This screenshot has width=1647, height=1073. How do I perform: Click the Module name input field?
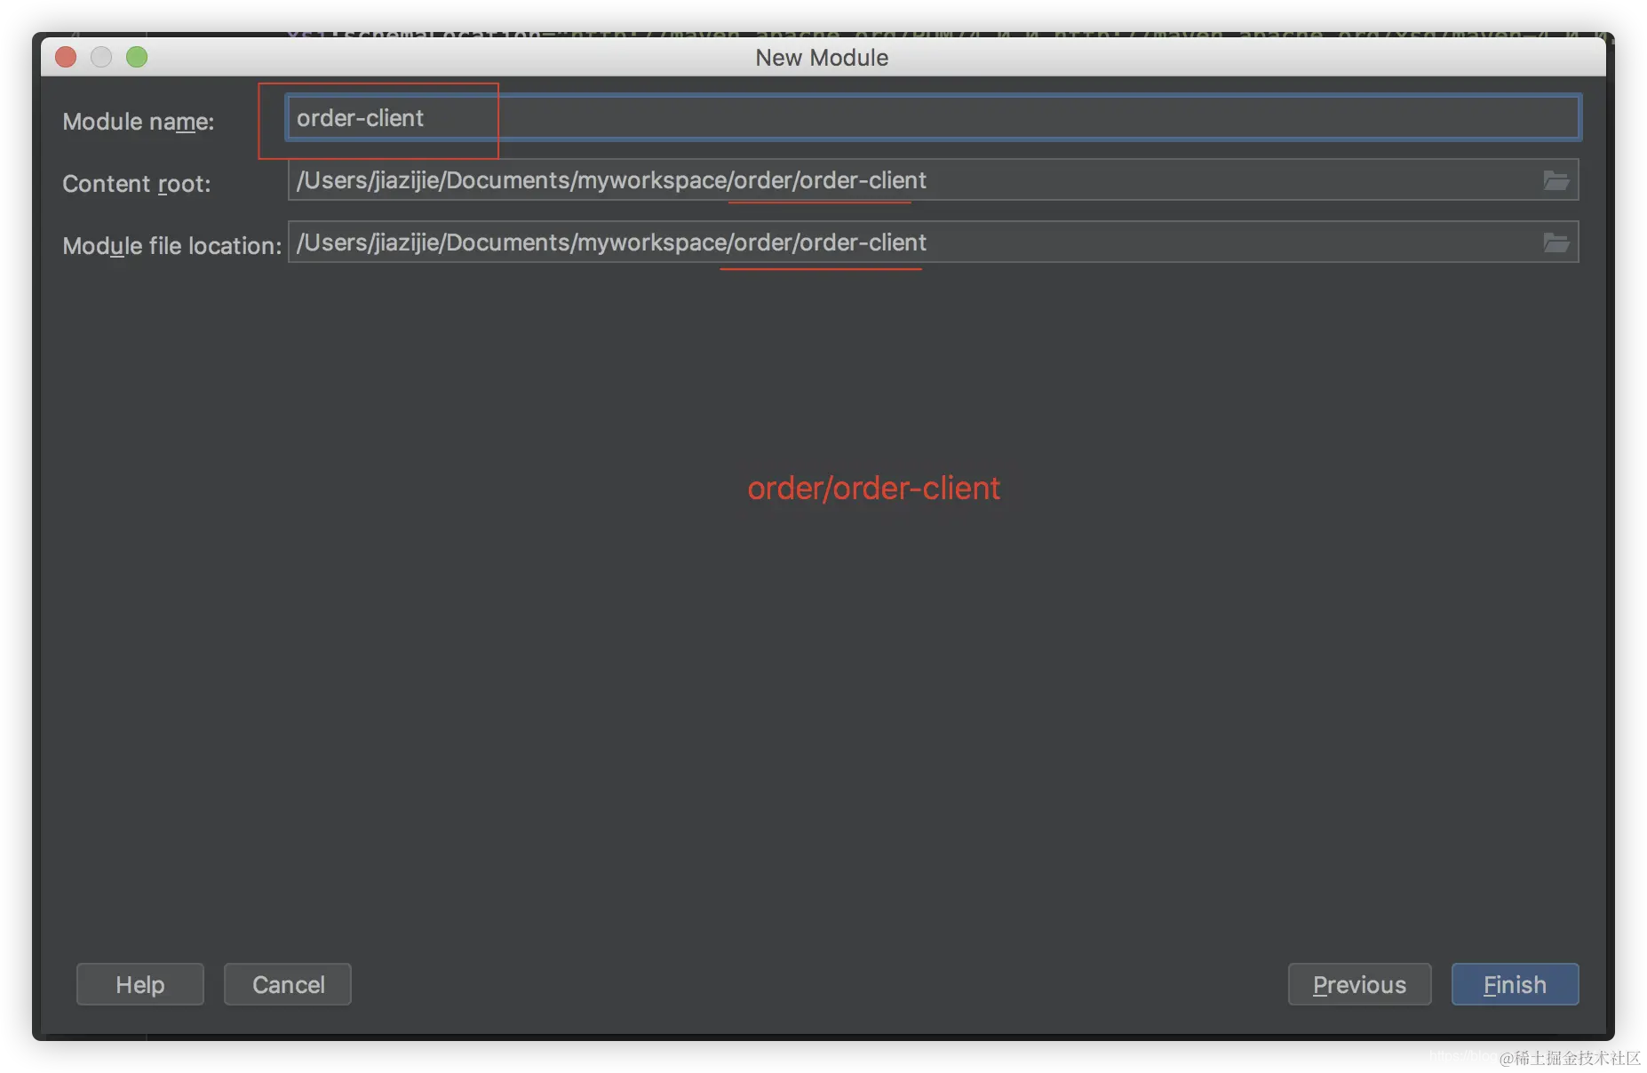coord(933,118)
